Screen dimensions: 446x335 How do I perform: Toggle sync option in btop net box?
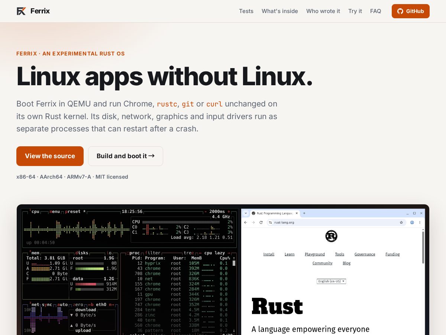47,304
